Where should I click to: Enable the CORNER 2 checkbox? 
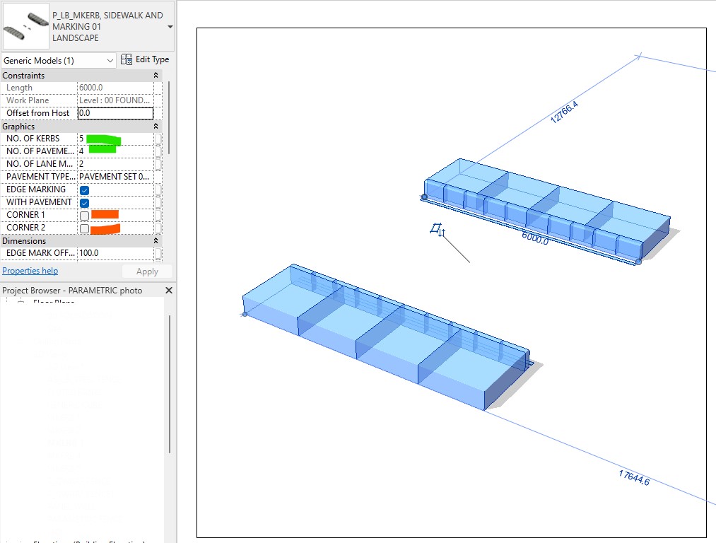(x=85, y=228)
